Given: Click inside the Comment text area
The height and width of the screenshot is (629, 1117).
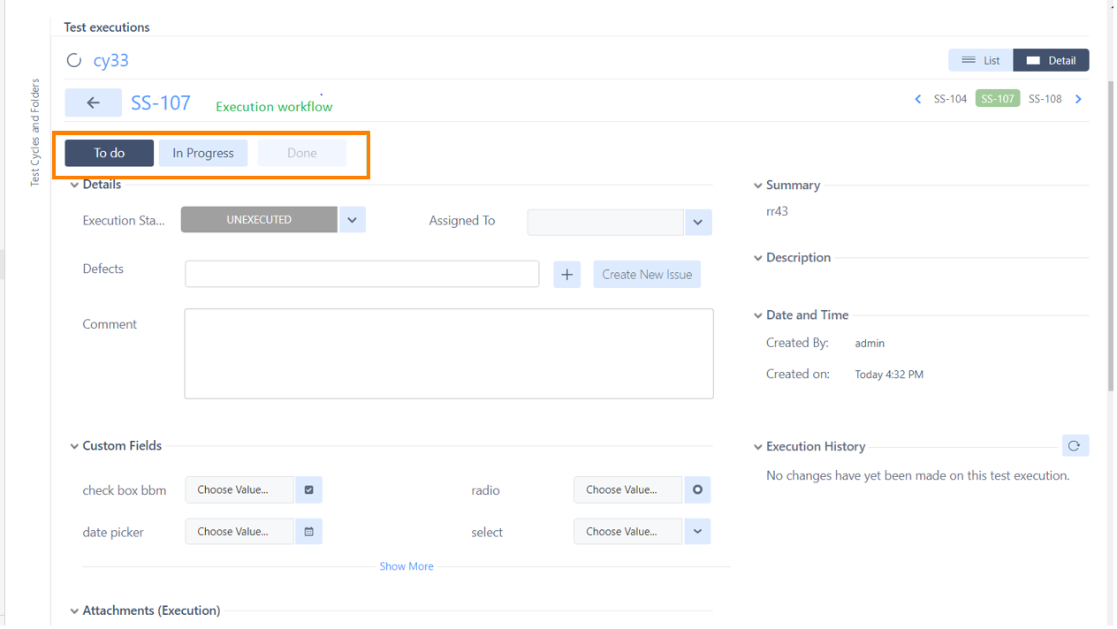Looking at the screenshot, I should tap(449, 352).
